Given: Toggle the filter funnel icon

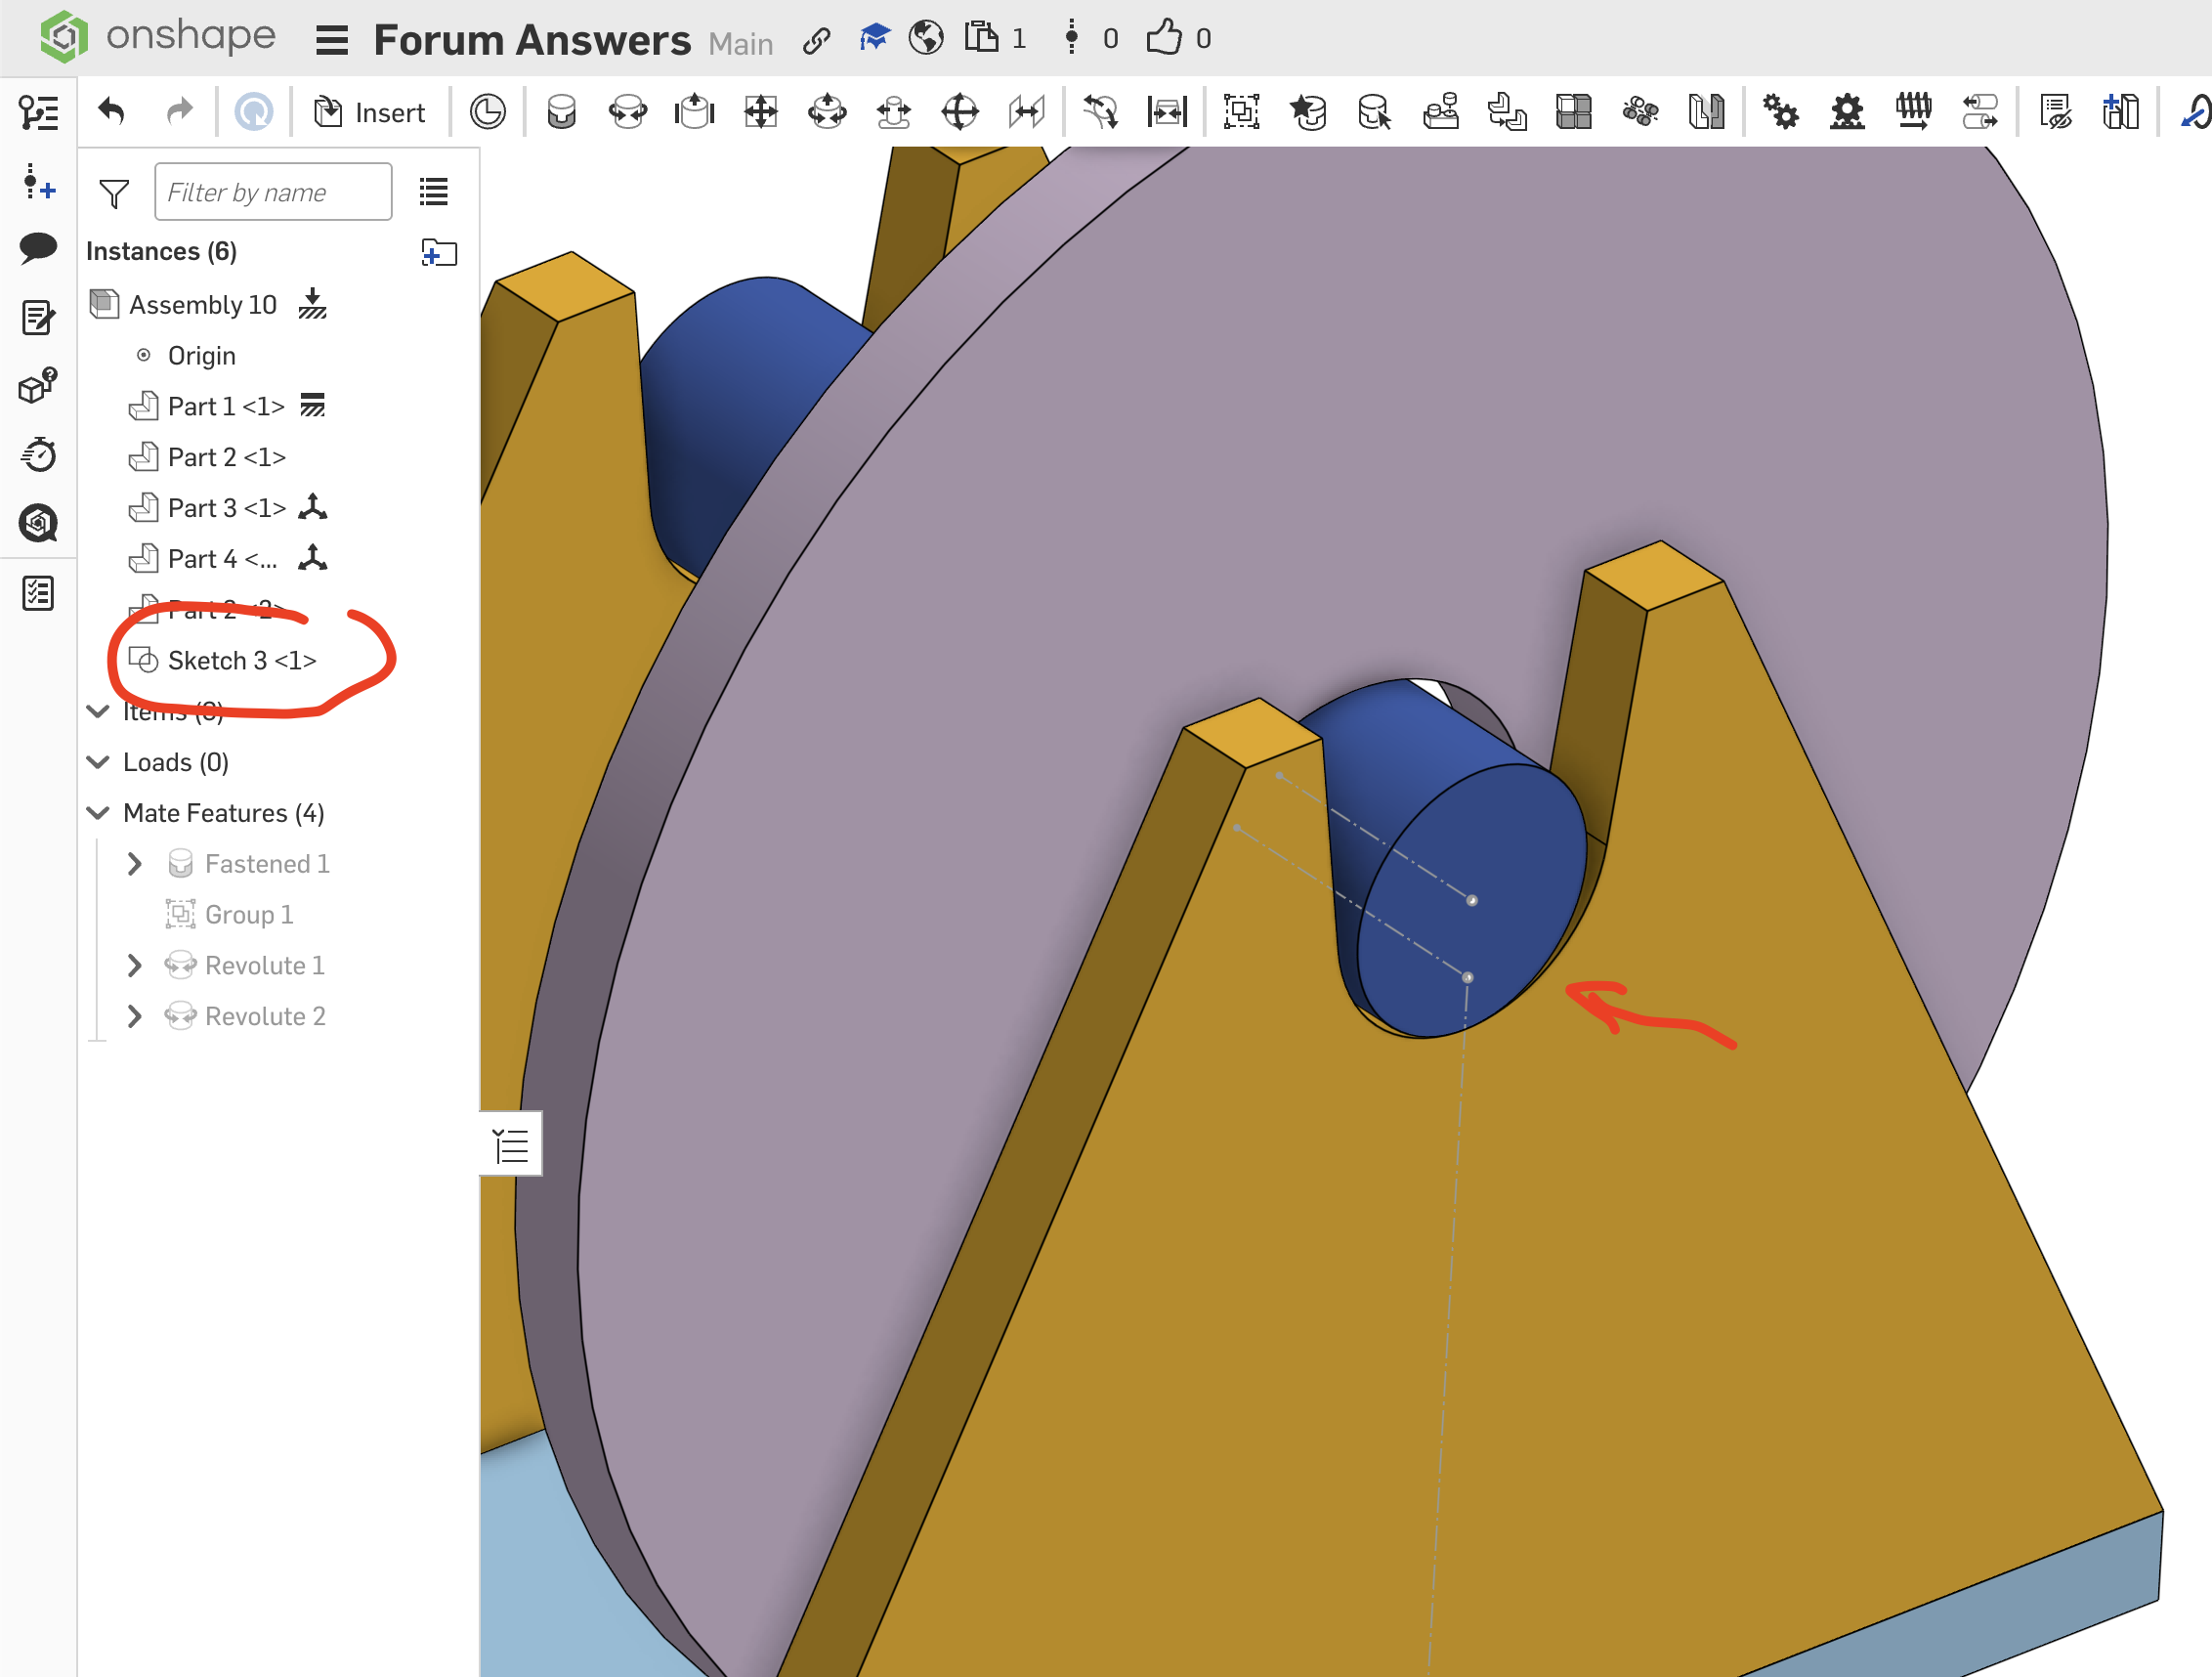Looking at the screenshot, I should coord(114,193).
